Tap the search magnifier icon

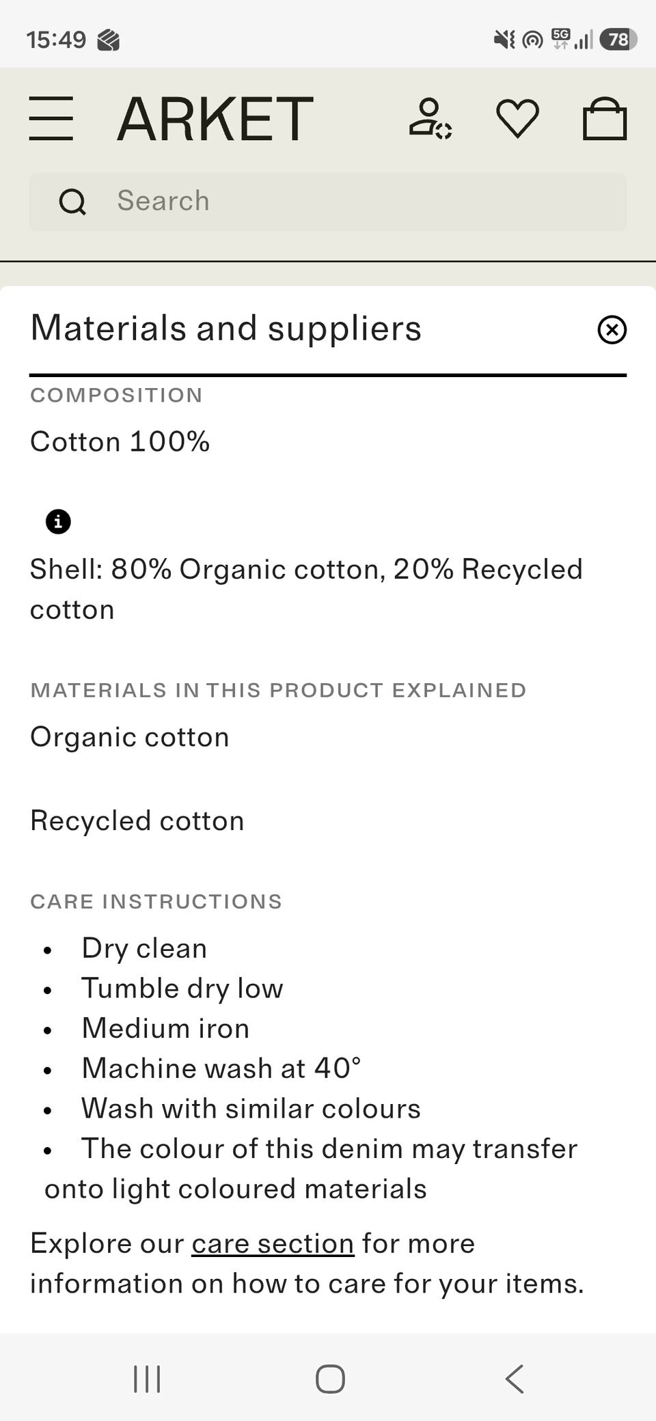pos(72,202)
